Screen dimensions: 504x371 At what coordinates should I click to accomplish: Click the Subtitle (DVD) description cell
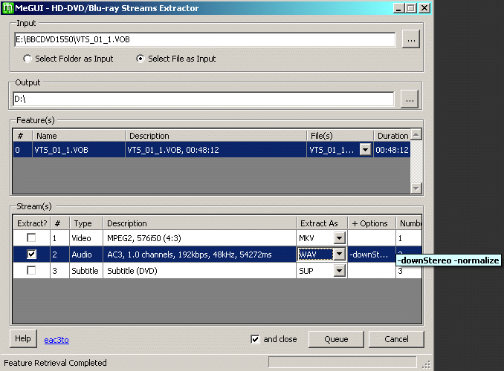pyautogui.click(x=199, y=271)
